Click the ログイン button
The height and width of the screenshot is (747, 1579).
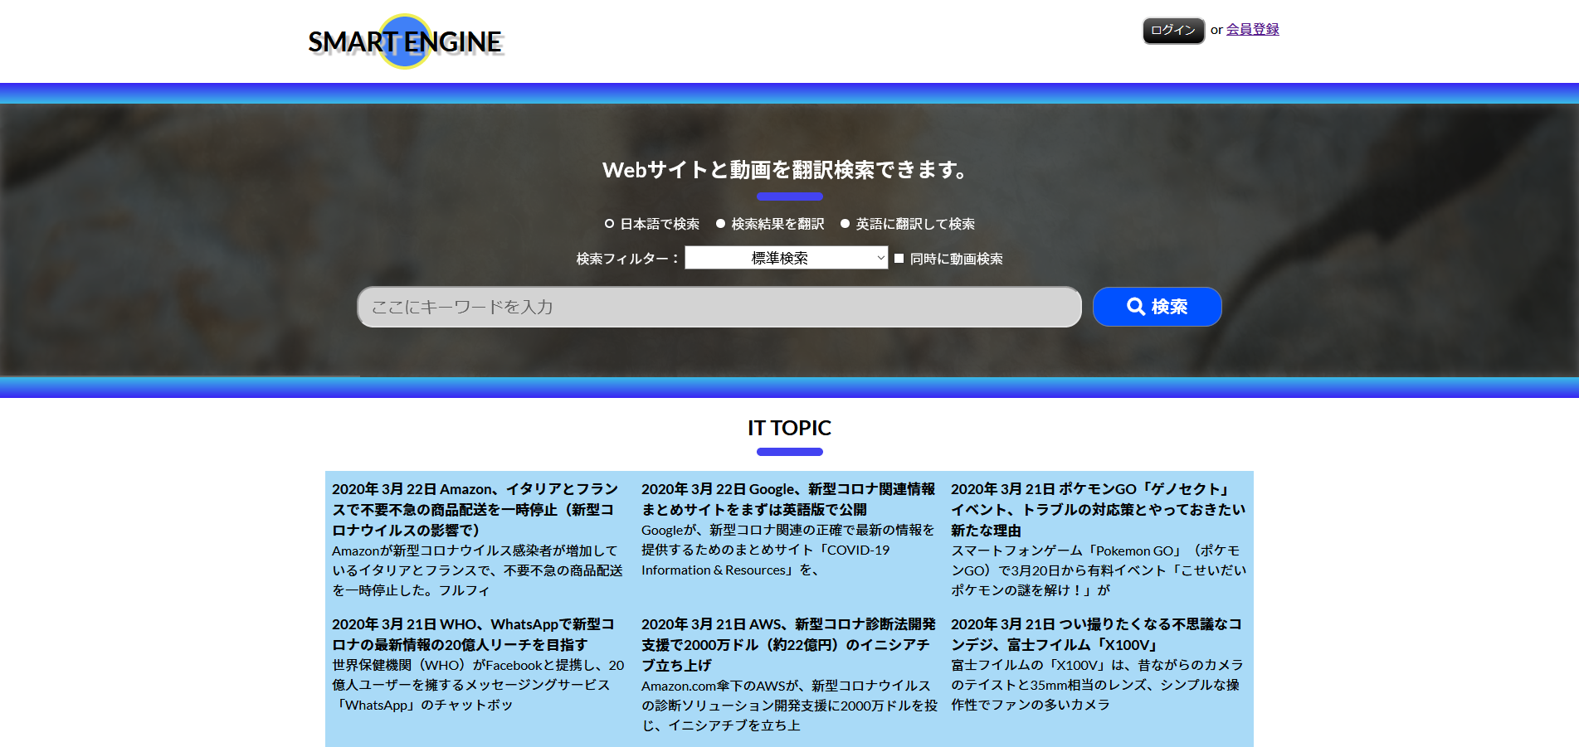coord(1173,31)
